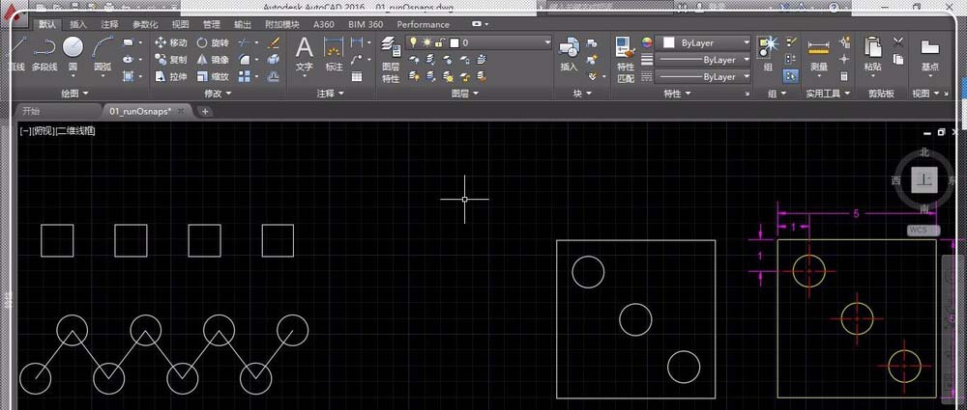The image size is (967, 410).
Task: Click the 上 face of the ViewCube
Action: tap(925, 180)
